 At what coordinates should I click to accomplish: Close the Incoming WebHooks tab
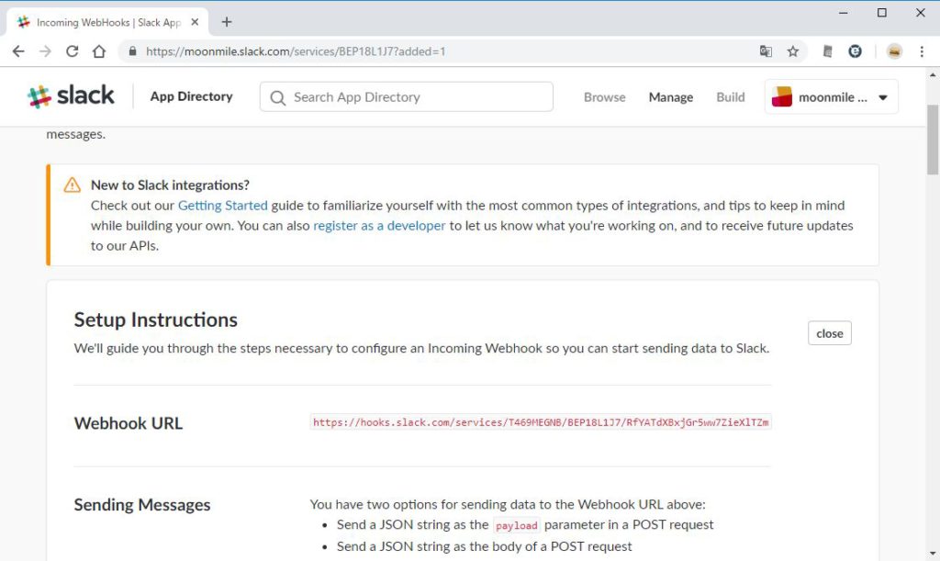(x=195, y=22)
